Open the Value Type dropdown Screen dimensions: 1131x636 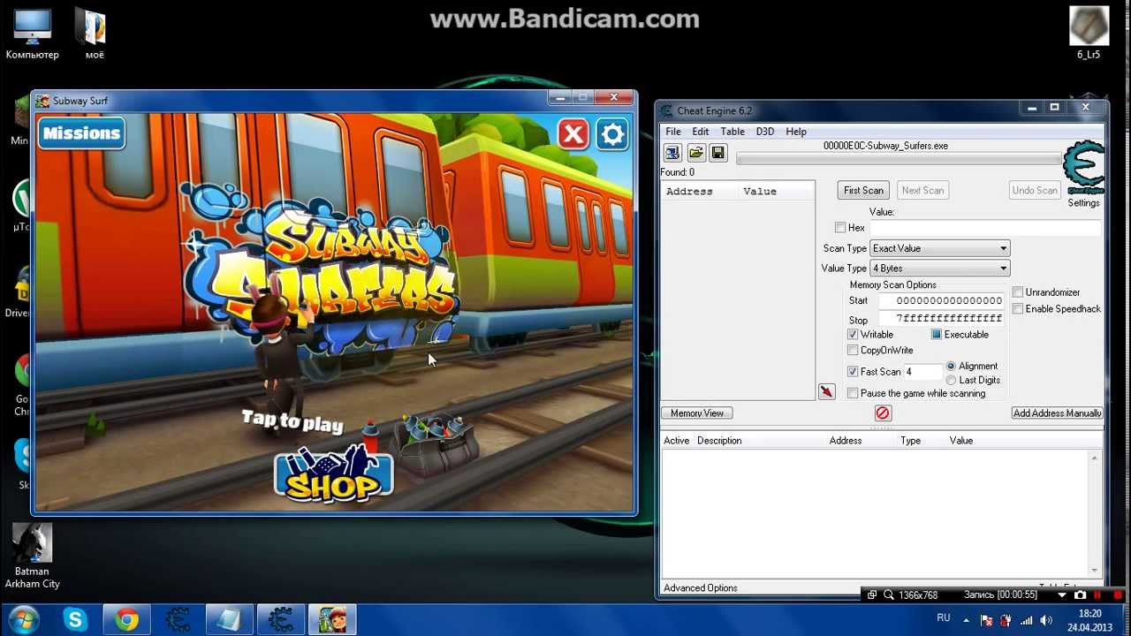pyautogui.click(x=939, y=268)
